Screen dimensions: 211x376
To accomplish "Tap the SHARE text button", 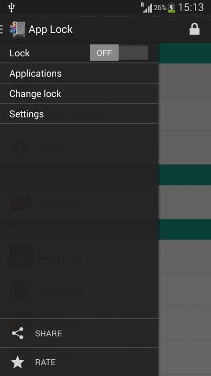I will [x=49, y=333].
